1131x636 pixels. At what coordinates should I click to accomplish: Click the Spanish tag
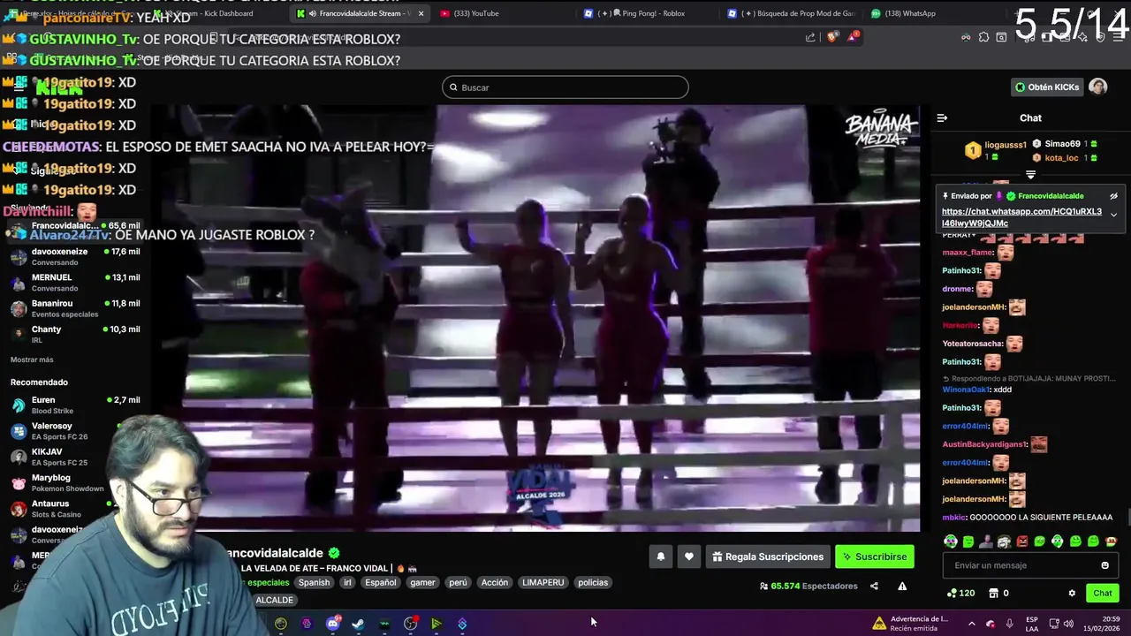pos(314,582)
